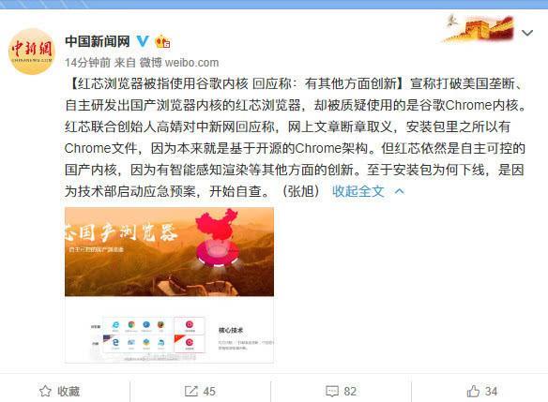Click the orange membership crown badge

(162, 42)
